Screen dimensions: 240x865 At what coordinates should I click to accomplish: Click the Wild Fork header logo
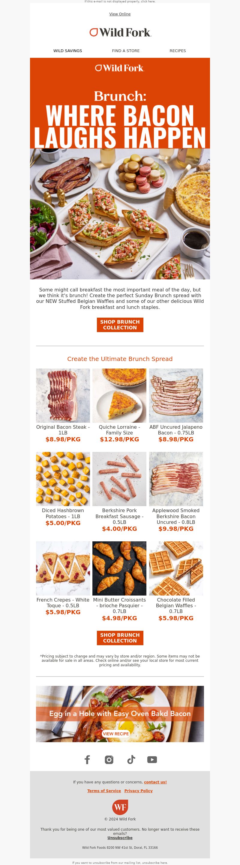pyautogui.click(x=120, y=32)
